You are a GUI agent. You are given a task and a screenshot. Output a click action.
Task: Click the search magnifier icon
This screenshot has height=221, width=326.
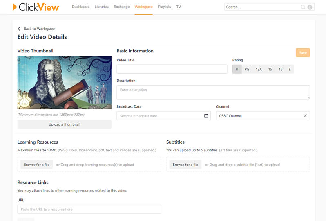pyautogui.click(x=303, y=7)
